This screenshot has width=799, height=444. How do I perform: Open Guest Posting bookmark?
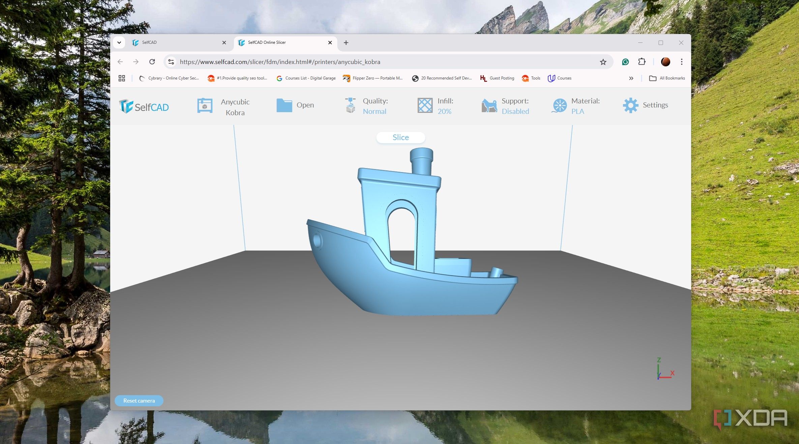pyautogui.click(x=497, y=78)
